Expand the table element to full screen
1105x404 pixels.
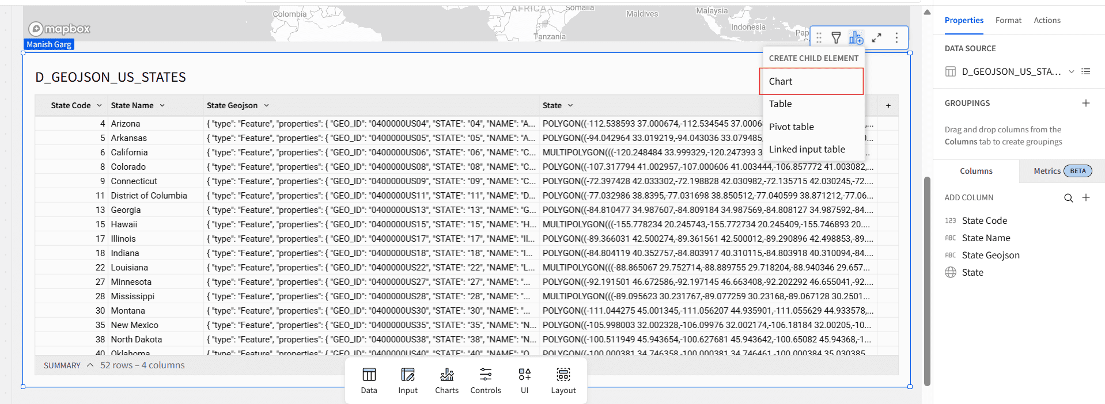click(x=876, y=38)
